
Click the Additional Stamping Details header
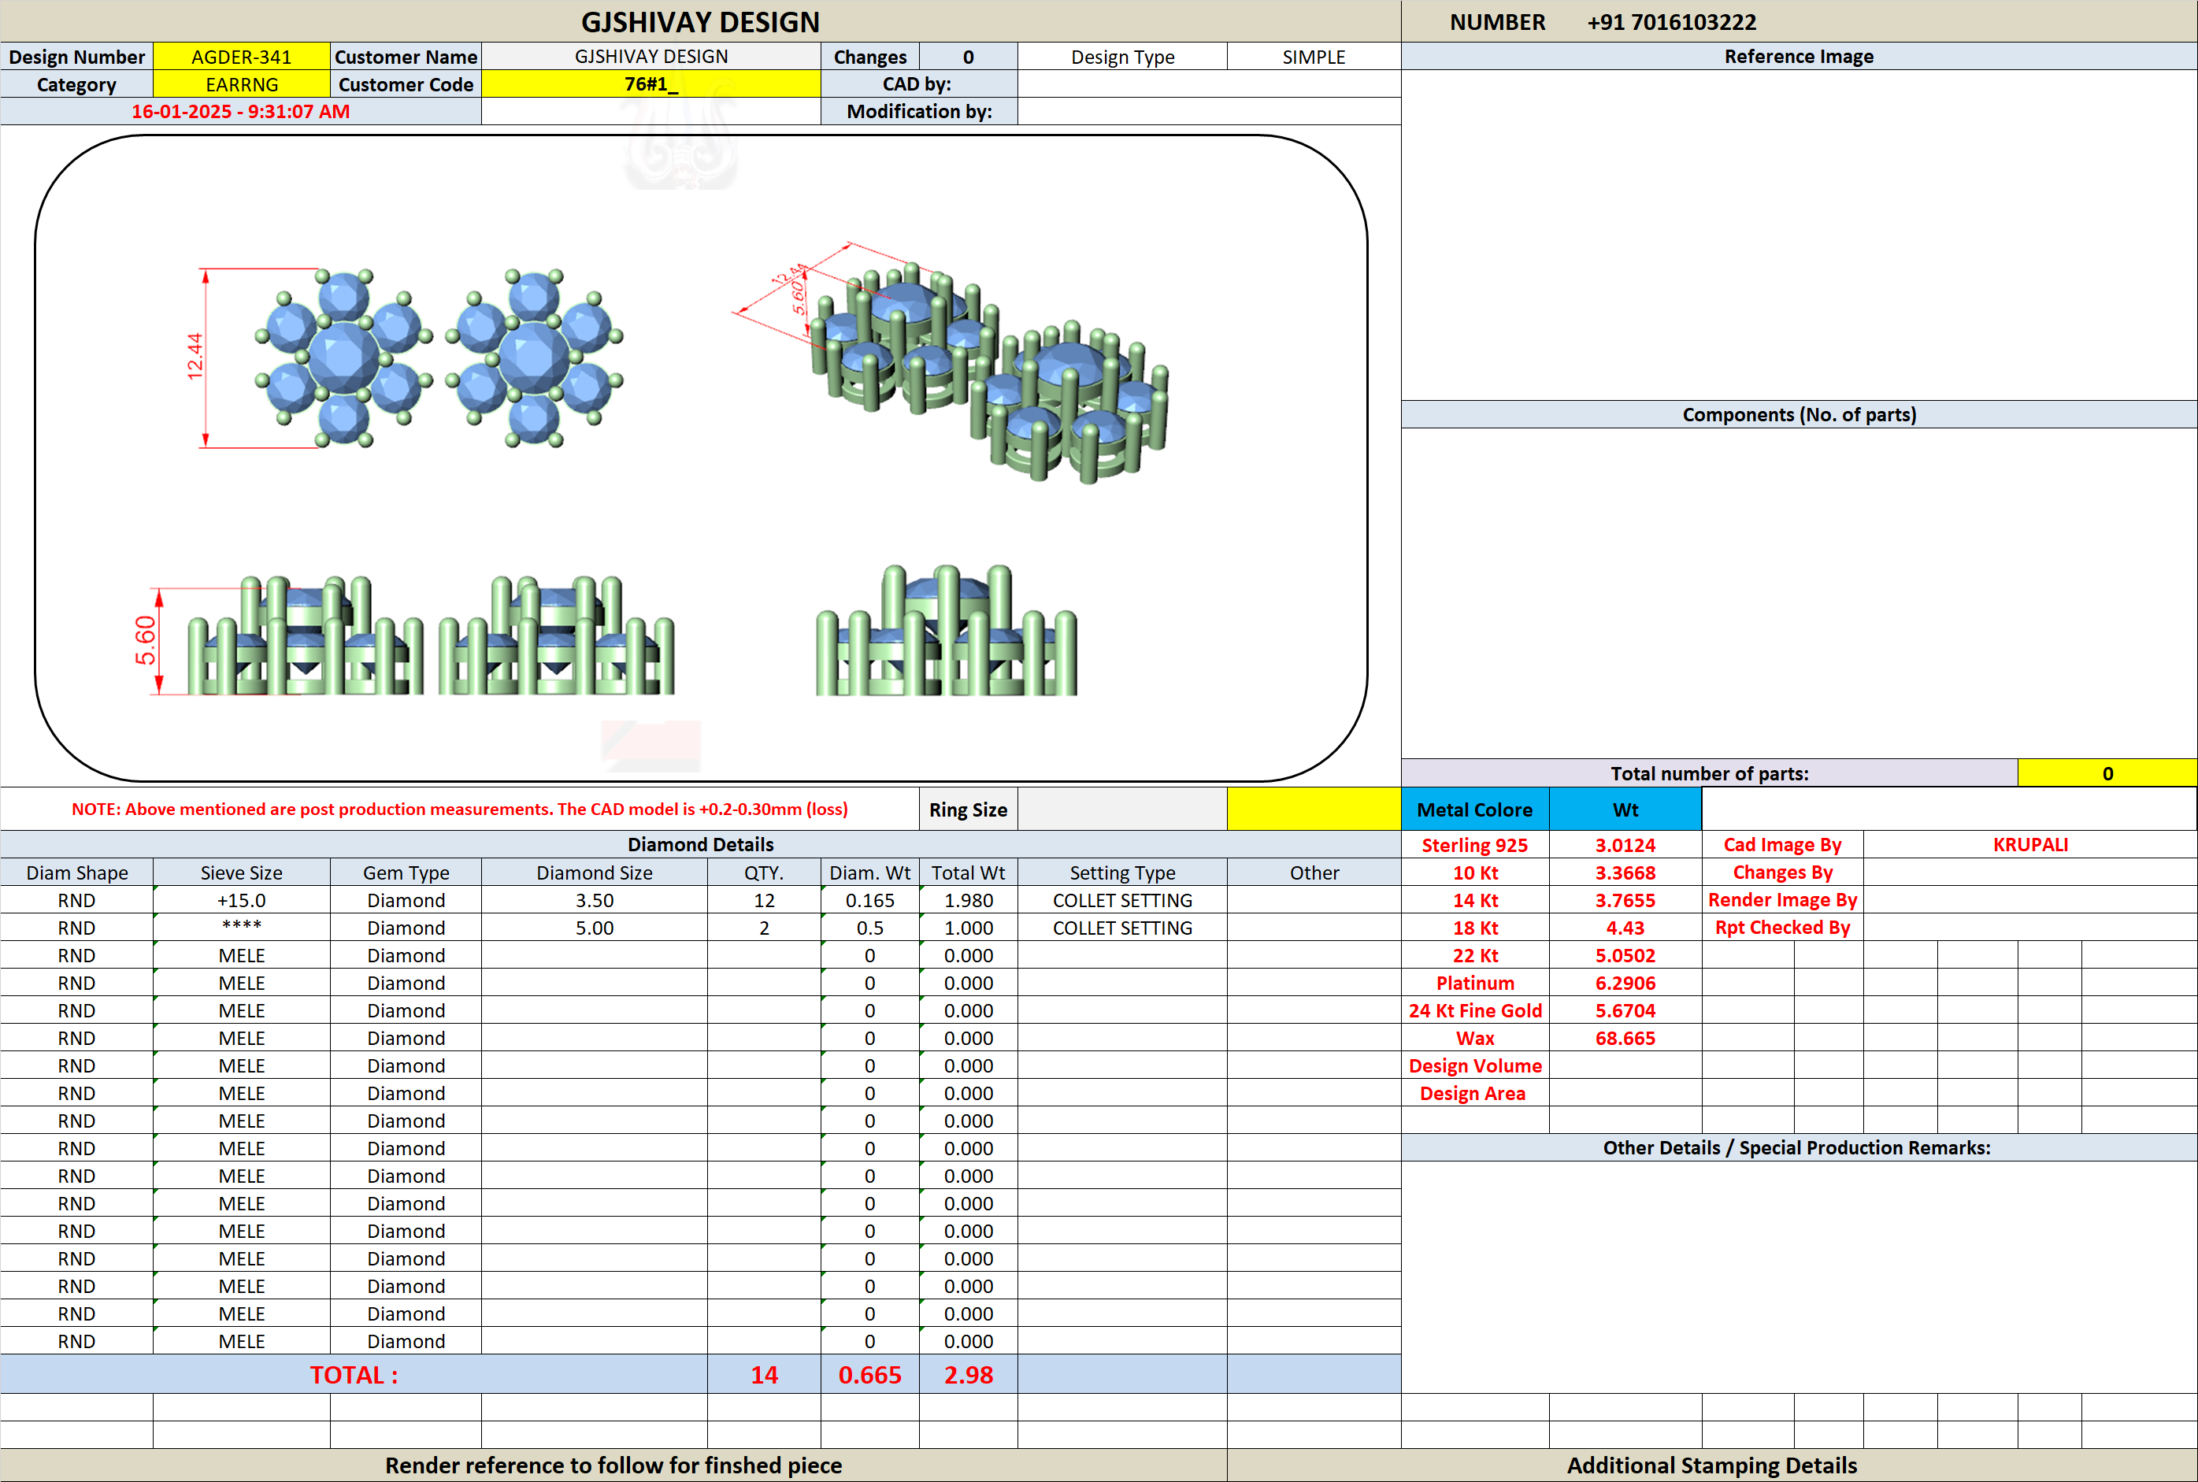1711,1465
